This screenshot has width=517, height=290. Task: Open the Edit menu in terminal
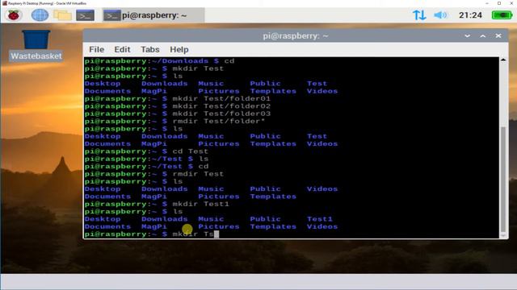tap(122, 49)
